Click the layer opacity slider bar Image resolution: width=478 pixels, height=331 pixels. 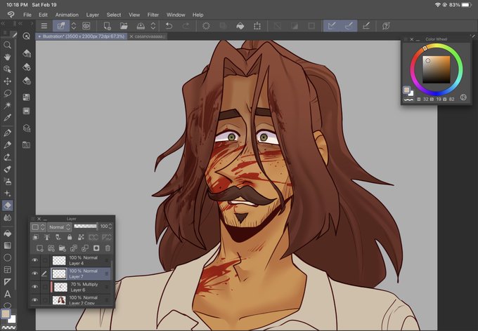click(x=86, y=226)
